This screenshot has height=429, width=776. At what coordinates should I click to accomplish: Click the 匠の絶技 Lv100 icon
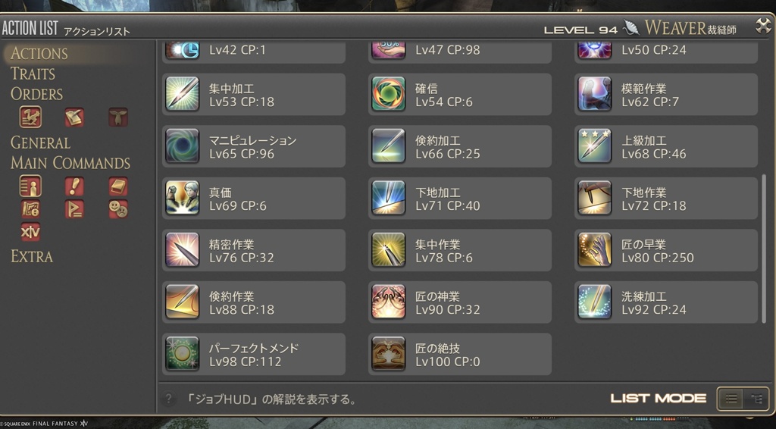388,353
